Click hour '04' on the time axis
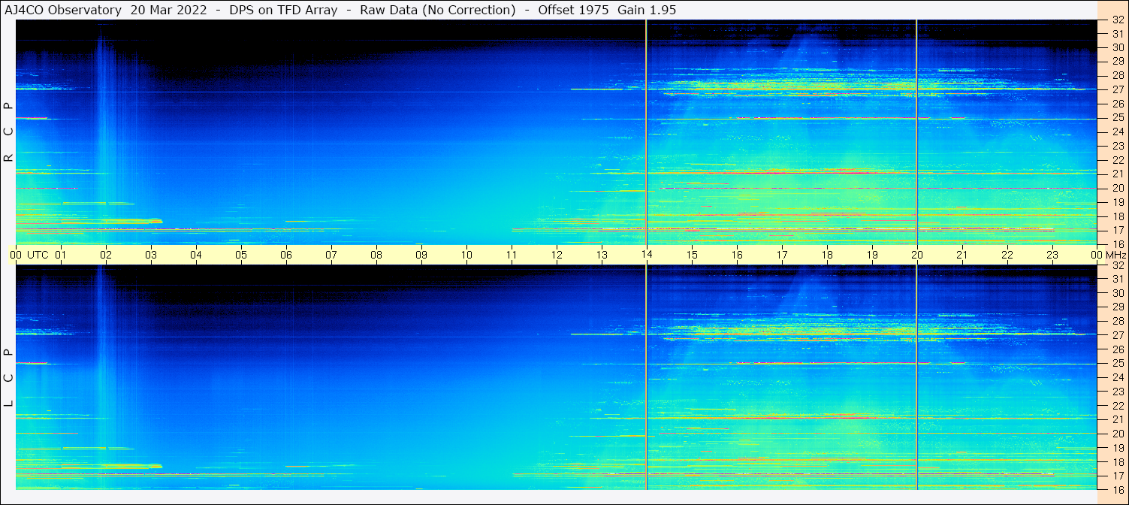Image resolution: width=1129 pixels, height=505 pixels. pyautogui.click(x=196, y=255)
